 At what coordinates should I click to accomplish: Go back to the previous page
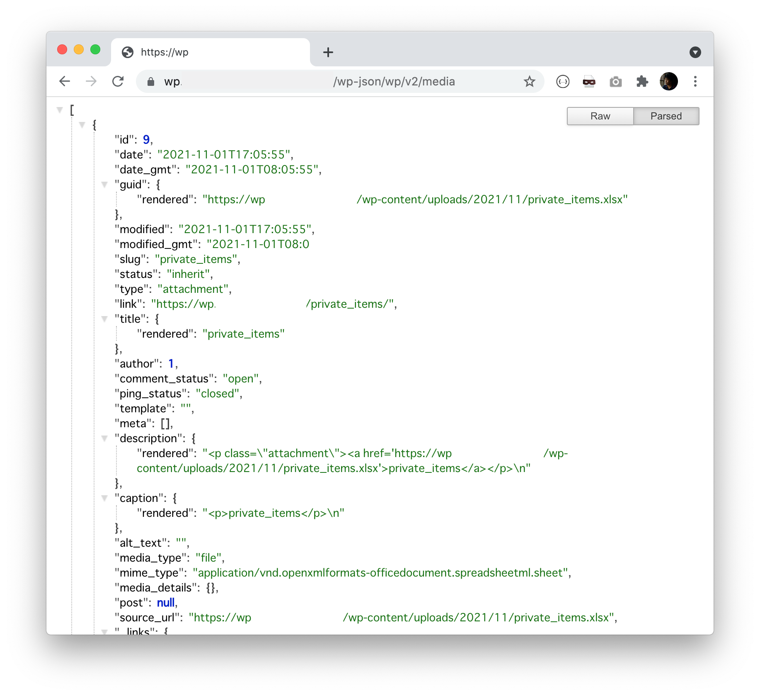pyautogui.click(x=65, y=81)
